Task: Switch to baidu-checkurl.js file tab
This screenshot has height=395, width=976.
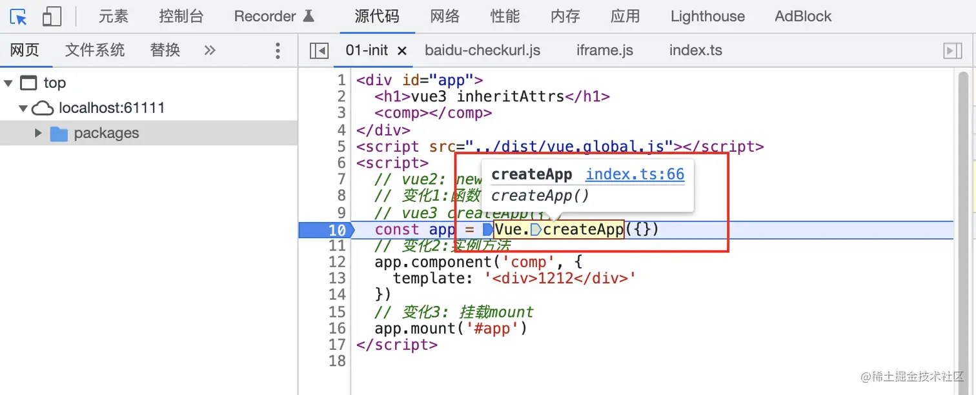Action: pyautogui.click(x=482, y=50)
